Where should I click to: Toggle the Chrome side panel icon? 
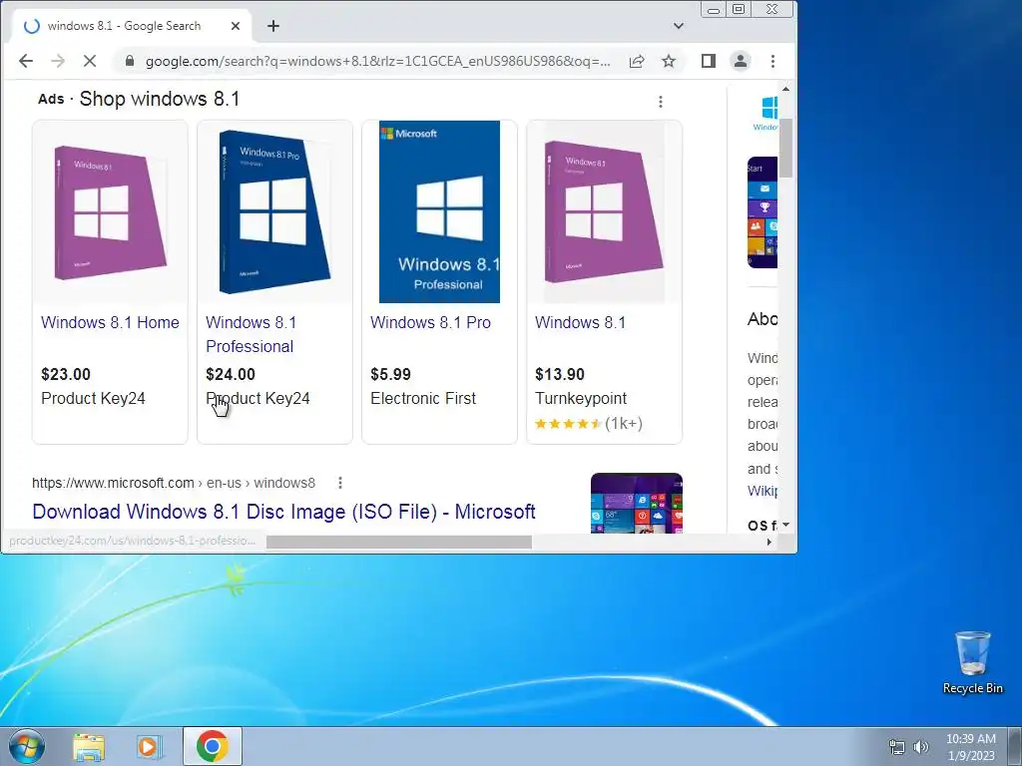tap(709, 61)
